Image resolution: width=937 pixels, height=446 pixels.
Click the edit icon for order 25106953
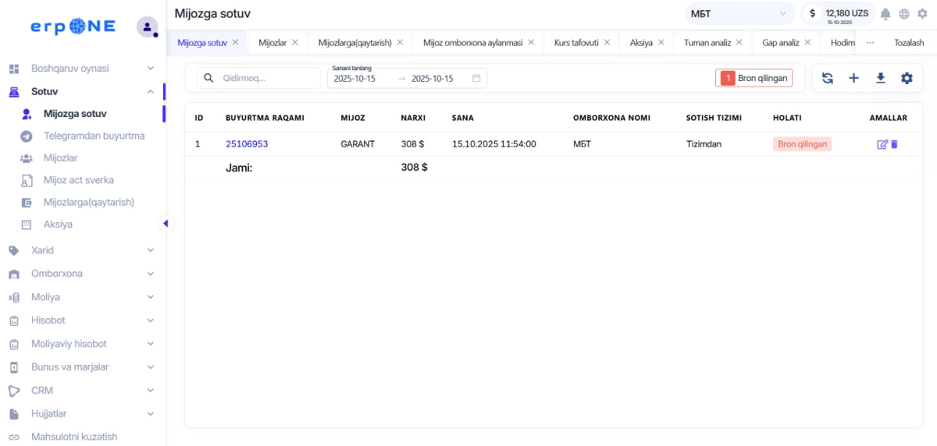click(x=882, y=144)
